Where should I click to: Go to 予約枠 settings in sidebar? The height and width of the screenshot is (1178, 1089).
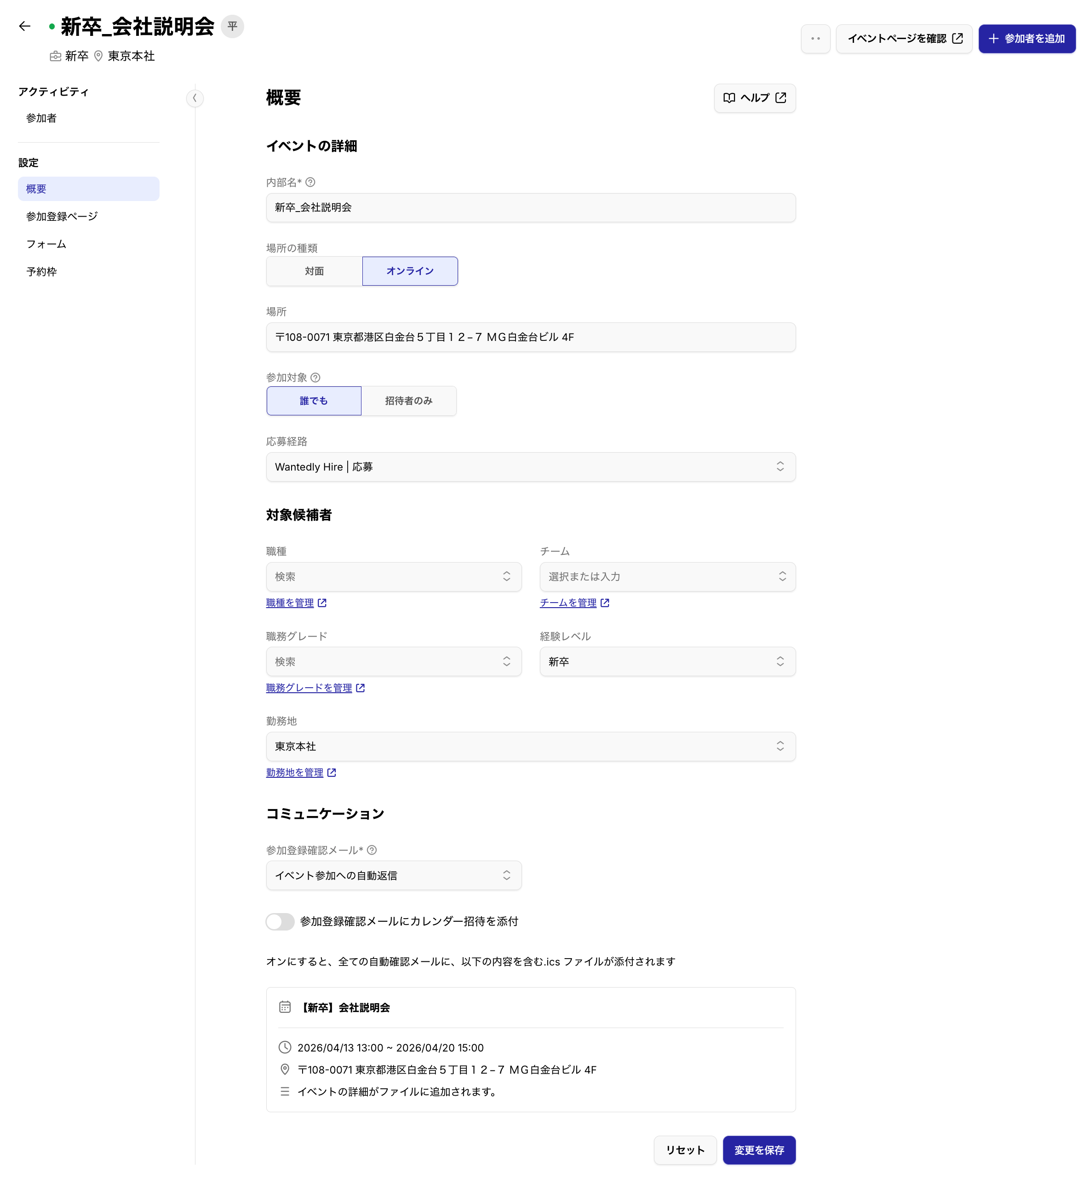tap(41, 272)
